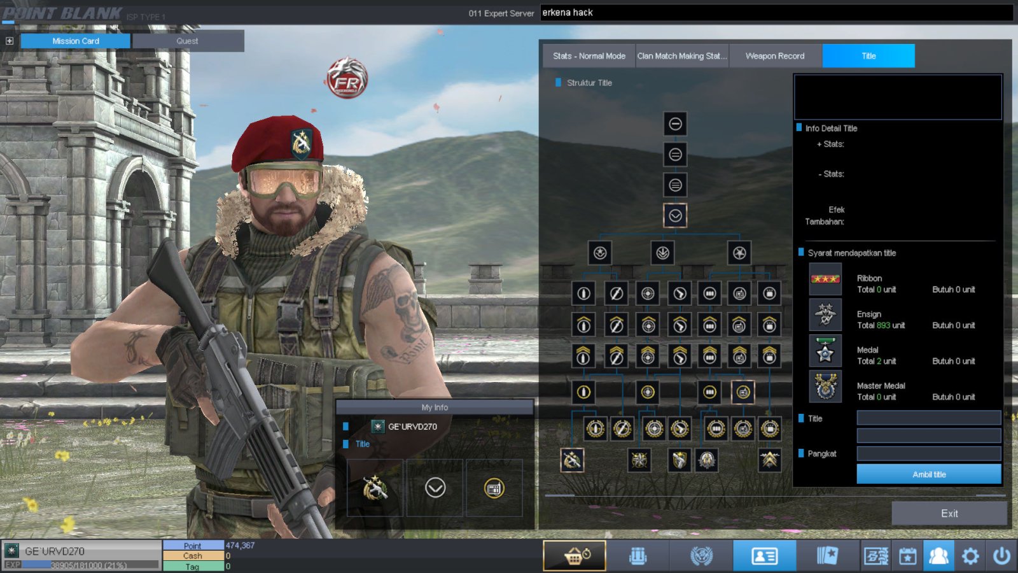Viewport: 1018px width, 573px height.
Task: Switch to the Mission Card tab
Action: (76, 41)
